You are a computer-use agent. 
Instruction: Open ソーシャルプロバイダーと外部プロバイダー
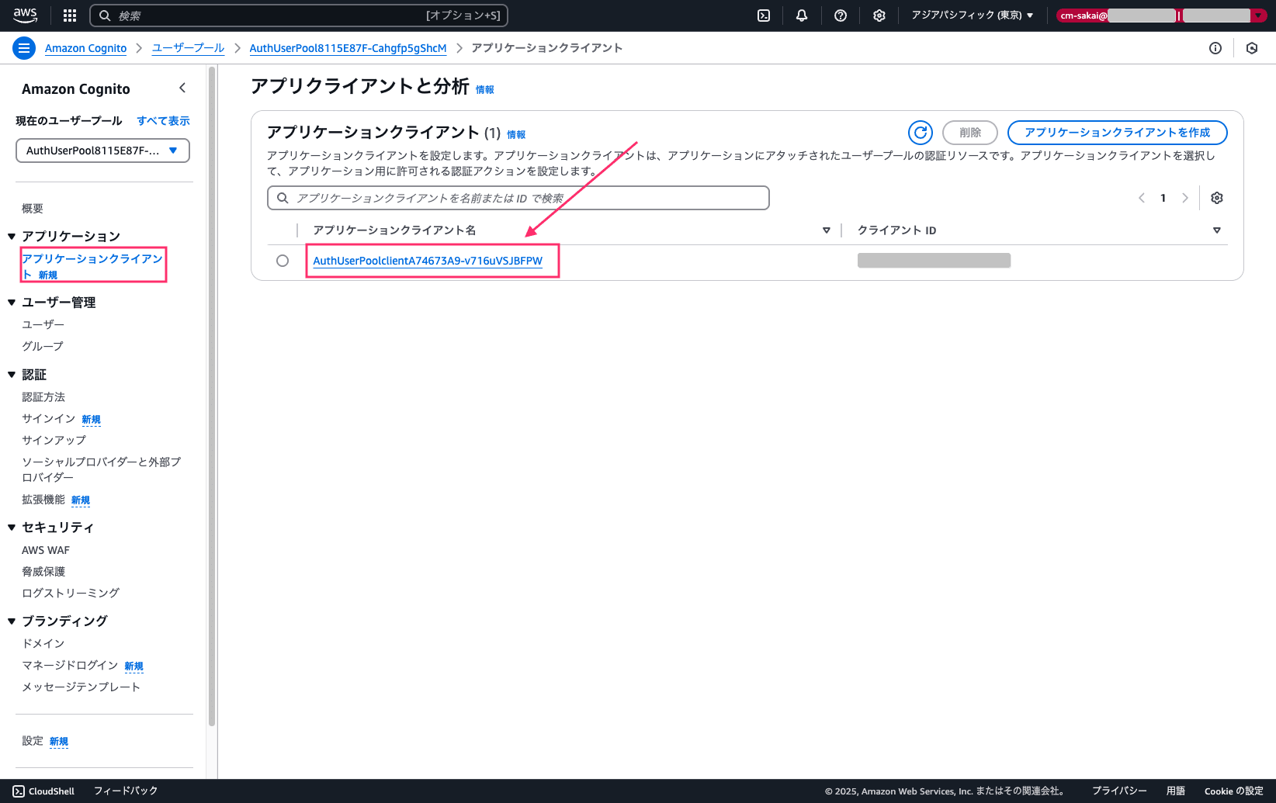pyautogui.click(x=101, y=469)
